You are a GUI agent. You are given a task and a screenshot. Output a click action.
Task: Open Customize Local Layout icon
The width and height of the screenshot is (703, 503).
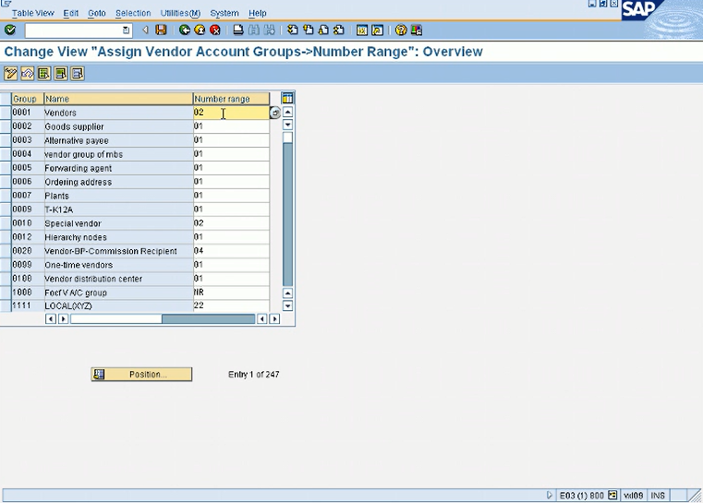[x=417, y=30]
